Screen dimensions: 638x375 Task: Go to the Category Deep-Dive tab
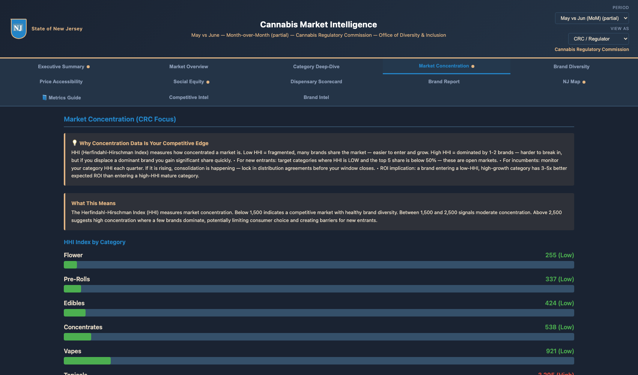(316, 66)
